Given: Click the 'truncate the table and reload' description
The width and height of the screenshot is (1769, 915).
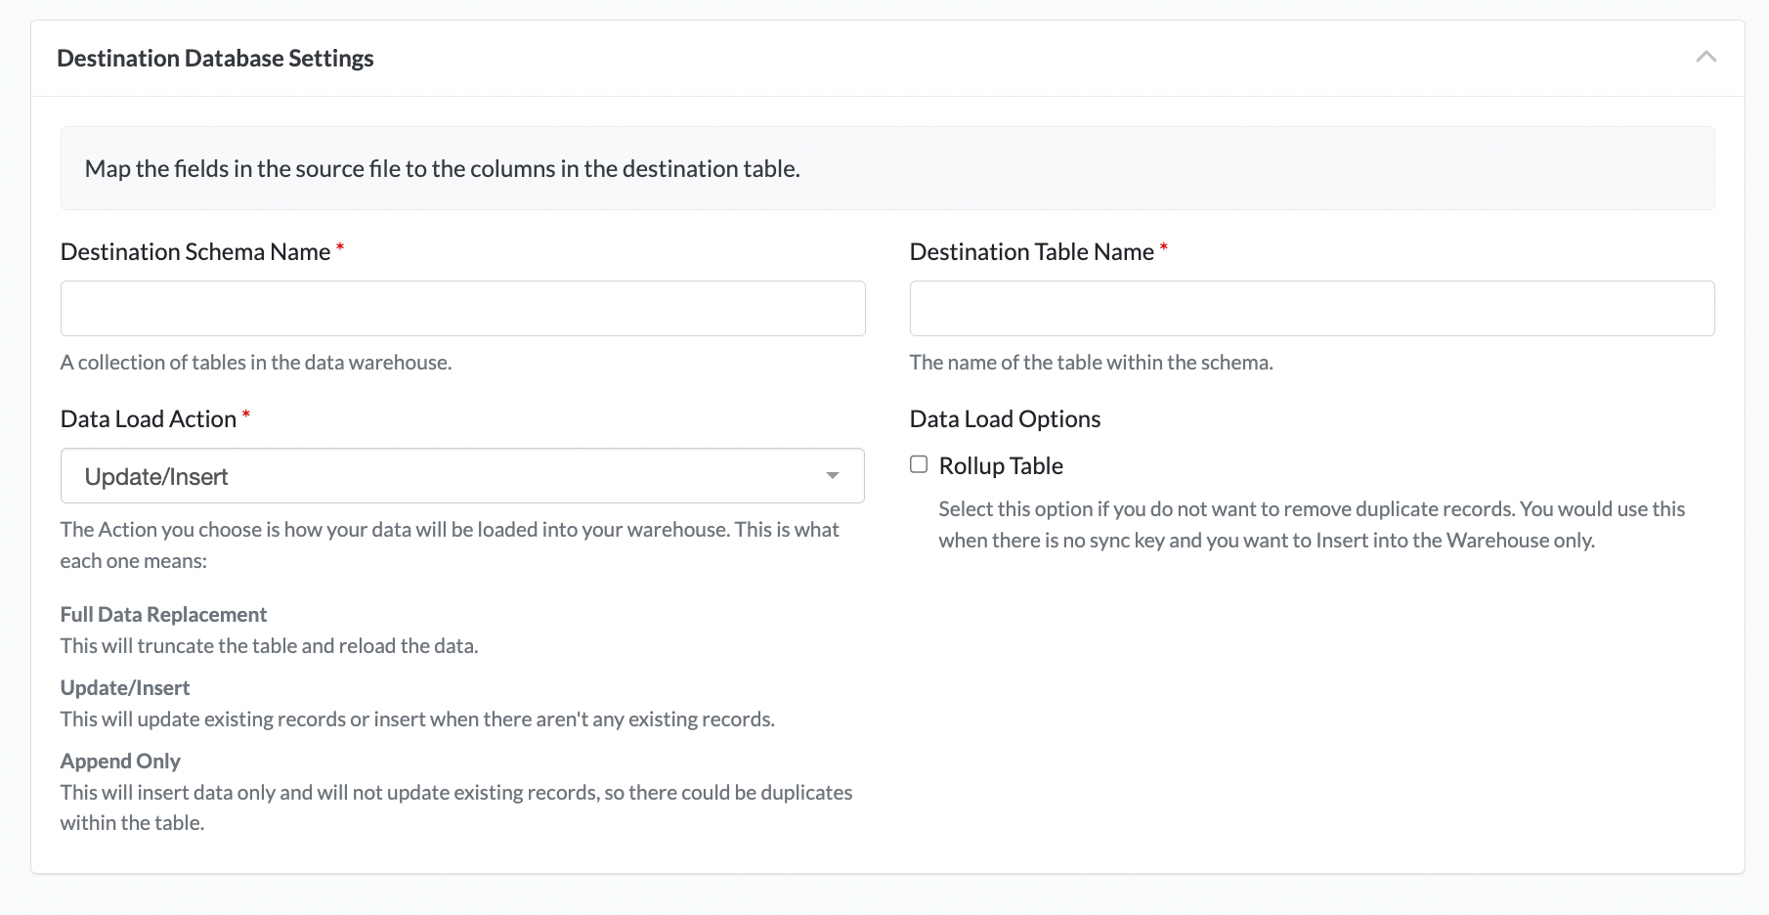Looking at the screenshot, I should point(269,646).
